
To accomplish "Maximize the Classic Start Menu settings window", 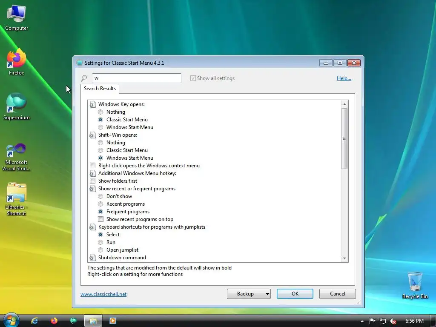I will [x=340, y=63].
